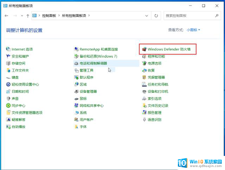Image resolution: width=225 pixels, height=170 pixels.
Task: Expand the address bar history dropdown
Action: [147, 16]
